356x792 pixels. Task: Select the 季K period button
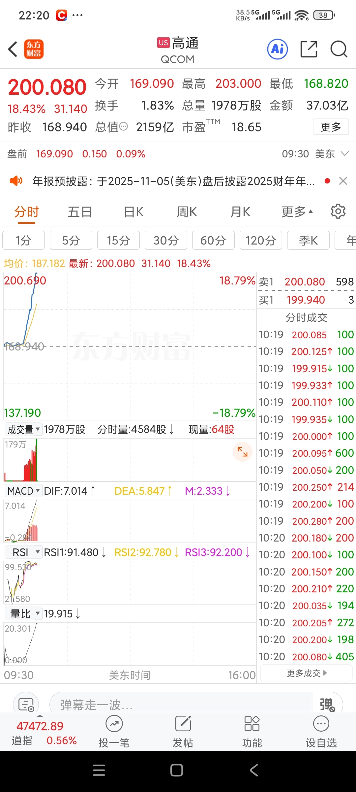(x=308, y=240)
